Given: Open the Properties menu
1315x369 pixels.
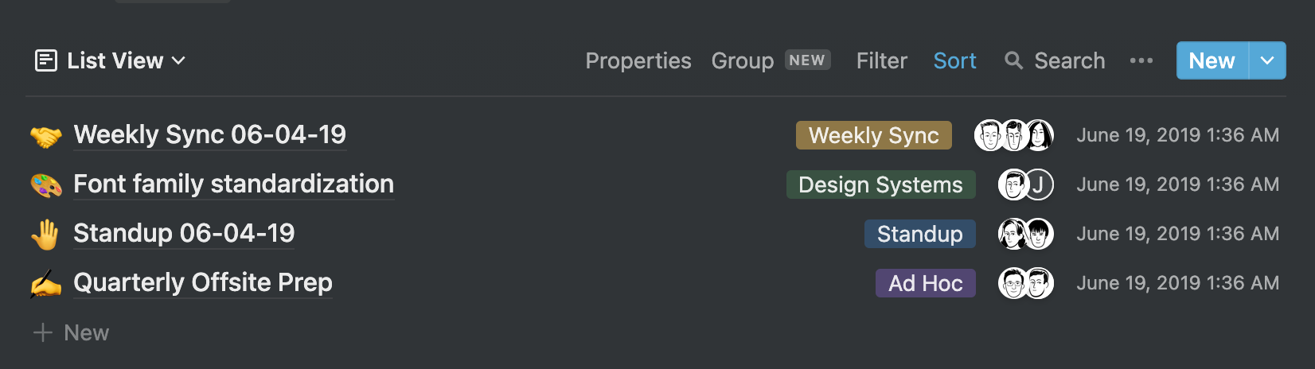Looking at the screenshot, I should 638,60.
